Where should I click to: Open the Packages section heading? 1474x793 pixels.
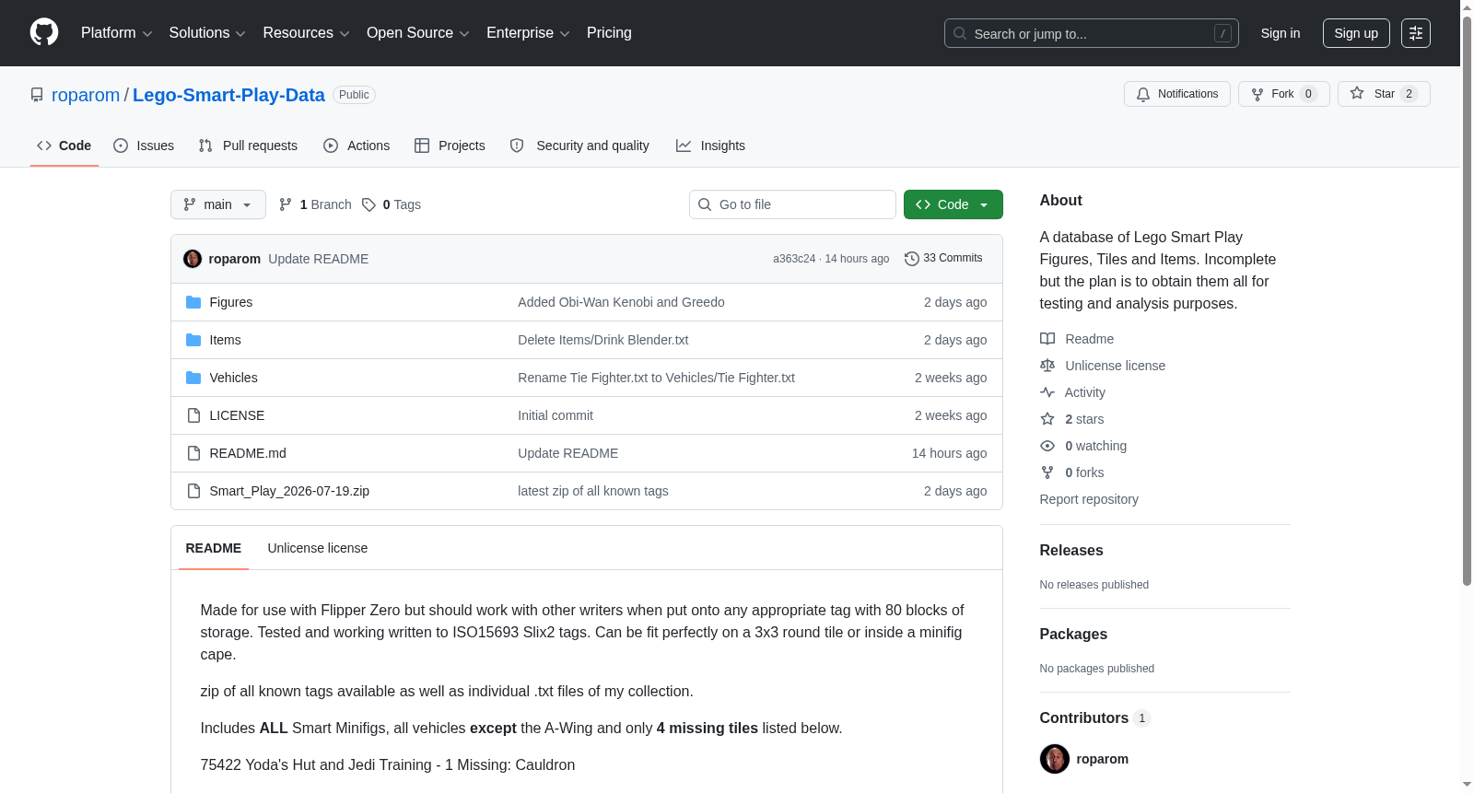click(1073, 634)
